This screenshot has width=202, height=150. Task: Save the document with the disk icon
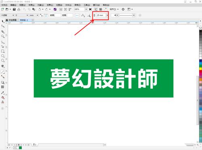coord(14,9)
